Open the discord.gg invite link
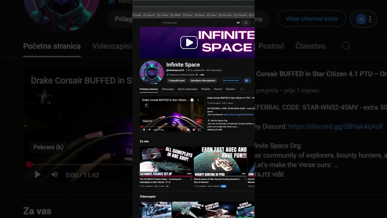 pos(238,114)
